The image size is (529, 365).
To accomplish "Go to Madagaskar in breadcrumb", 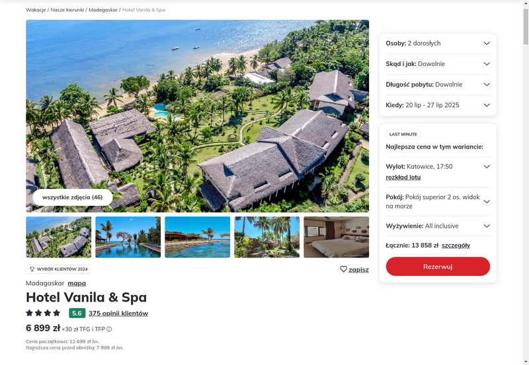I will 103,10.
